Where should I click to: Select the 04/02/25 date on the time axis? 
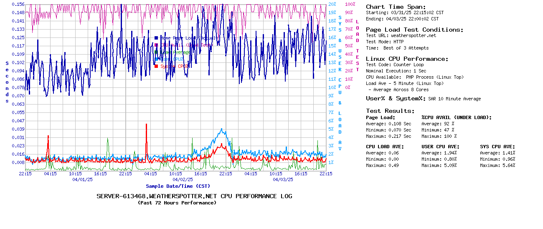coord(183,180)
